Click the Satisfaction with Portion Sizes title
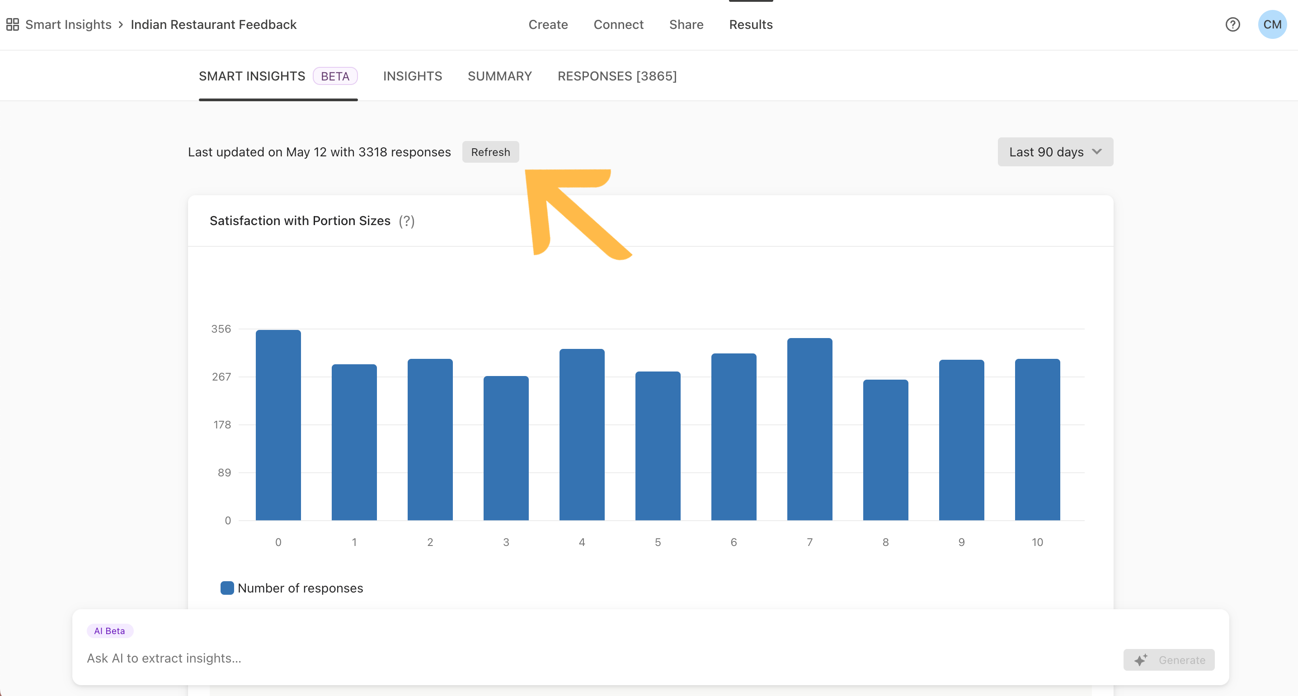The width and height of the screenshot is (1298, 696). 300,221
